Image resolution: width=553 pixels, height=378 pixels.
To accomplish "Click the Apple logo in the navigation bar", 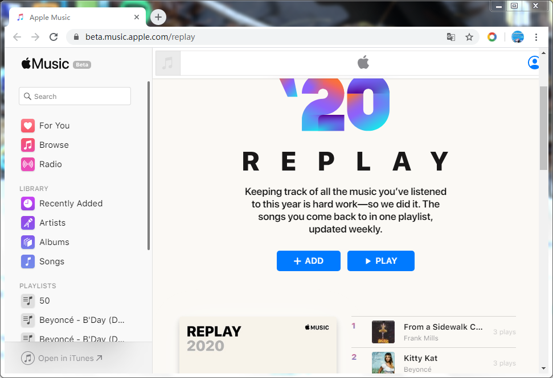I will (363, 63).
